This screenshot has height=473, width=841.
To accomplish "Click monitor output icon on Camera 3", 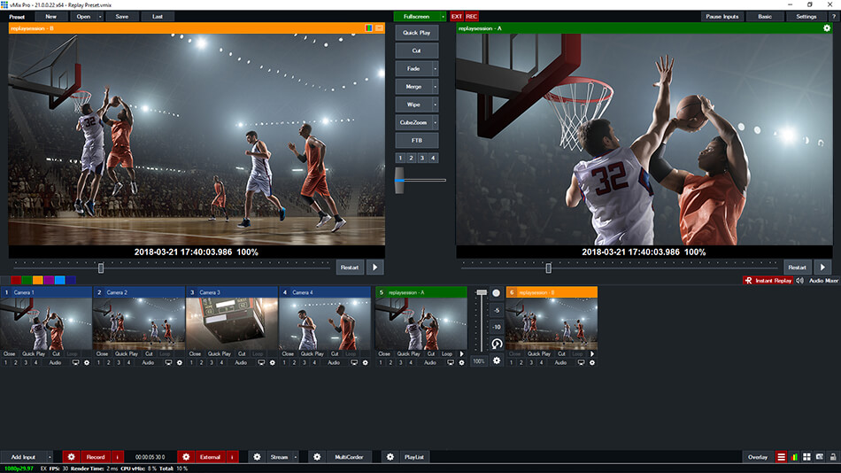I will 261,363.
